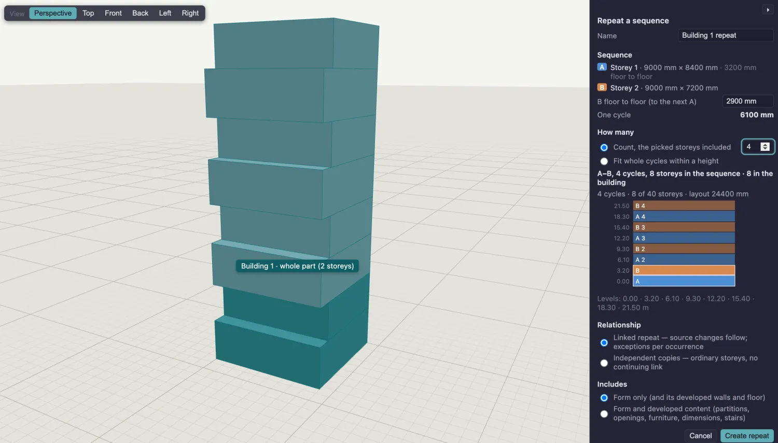778x443 pixels.
Task: Click the Name field containing "Building 1 repeat"
Action: pyautogui.click(x=726, y=35)
